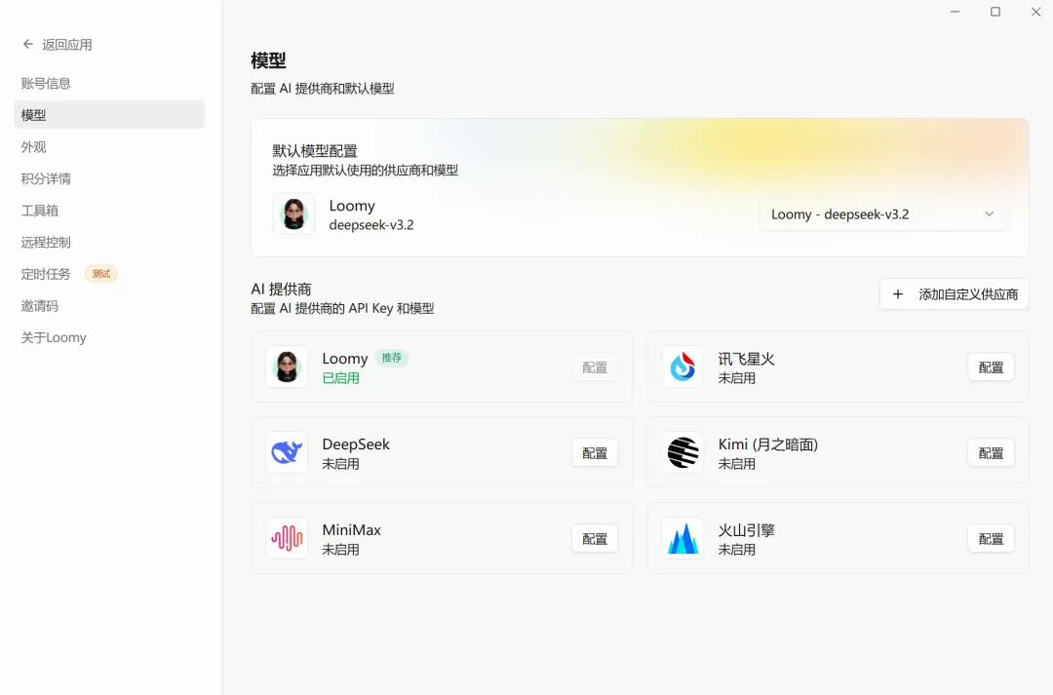
Task: Click text 配置 AI 提供商的 API Key 和模型
Action: coord(342,309)
